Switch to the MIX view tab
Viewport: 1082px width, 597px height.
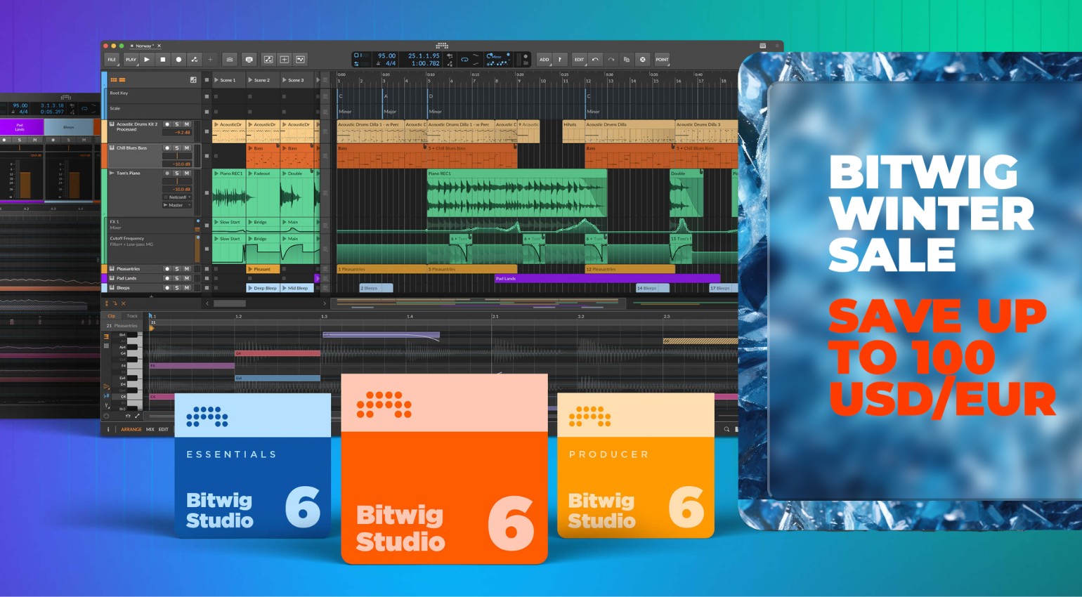pos(150,429)
